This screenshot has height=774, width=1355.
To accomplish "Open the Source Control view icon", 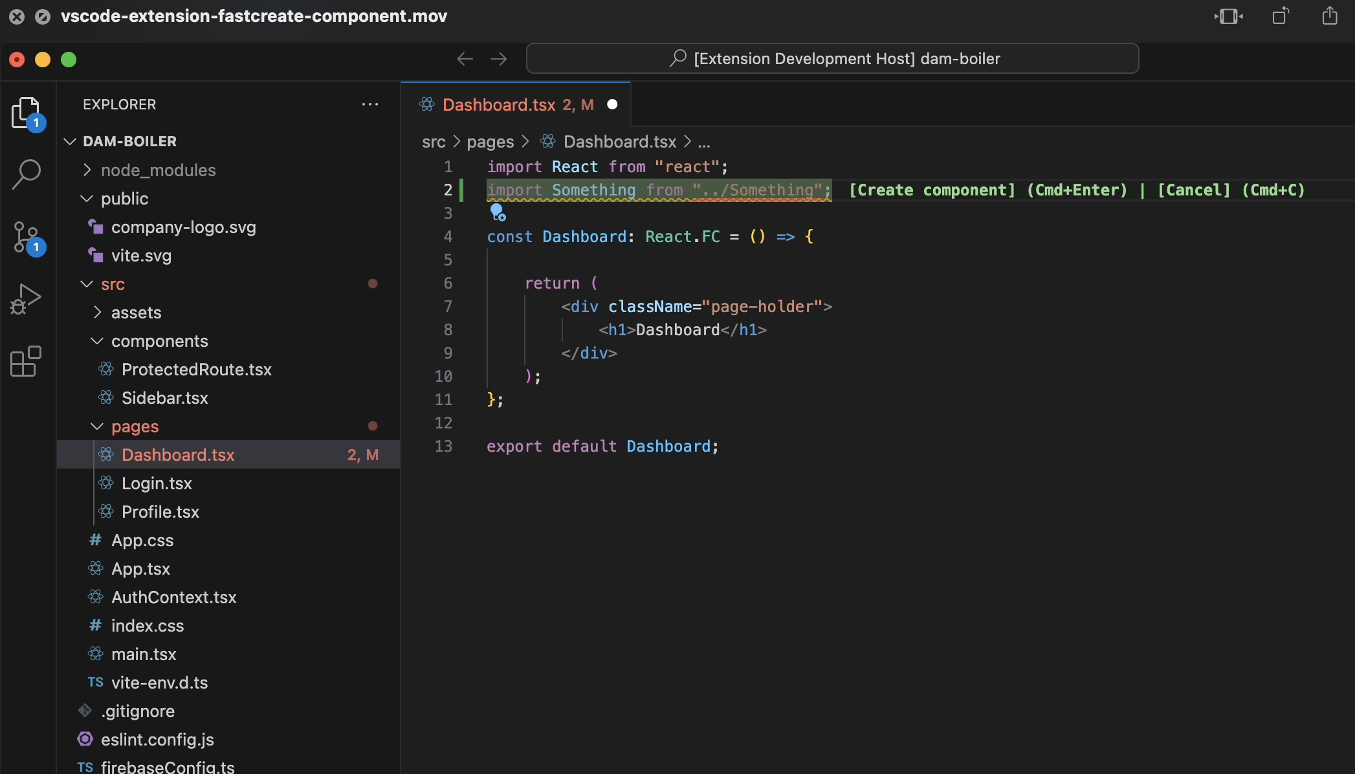I will [x=26, y=237].
